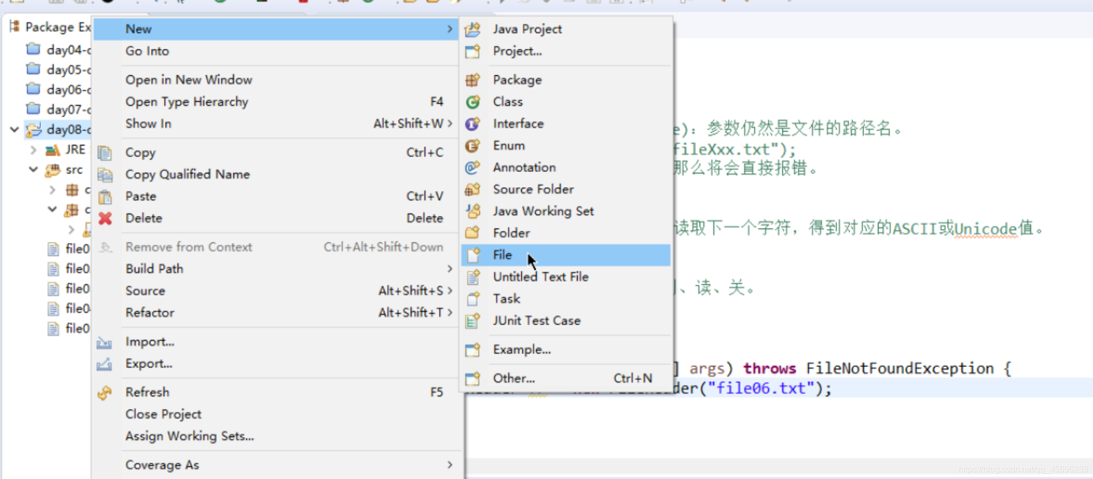1093x479 pixels.
Task: Collapse the day08 project tree node
Action: 14,129
